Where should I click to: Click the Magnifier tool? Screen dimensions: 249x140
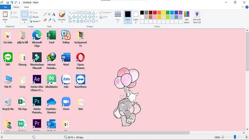coord(54,20)
